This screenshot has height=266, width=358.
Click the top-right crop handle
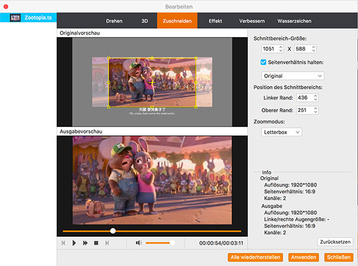(196, 58)
